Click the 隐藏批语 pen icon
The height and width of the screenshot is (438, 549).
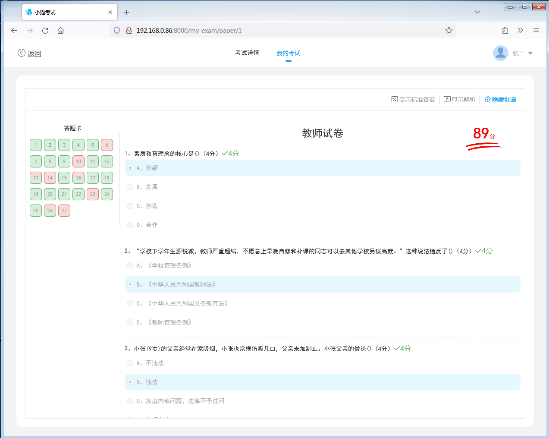pos(487,99)
